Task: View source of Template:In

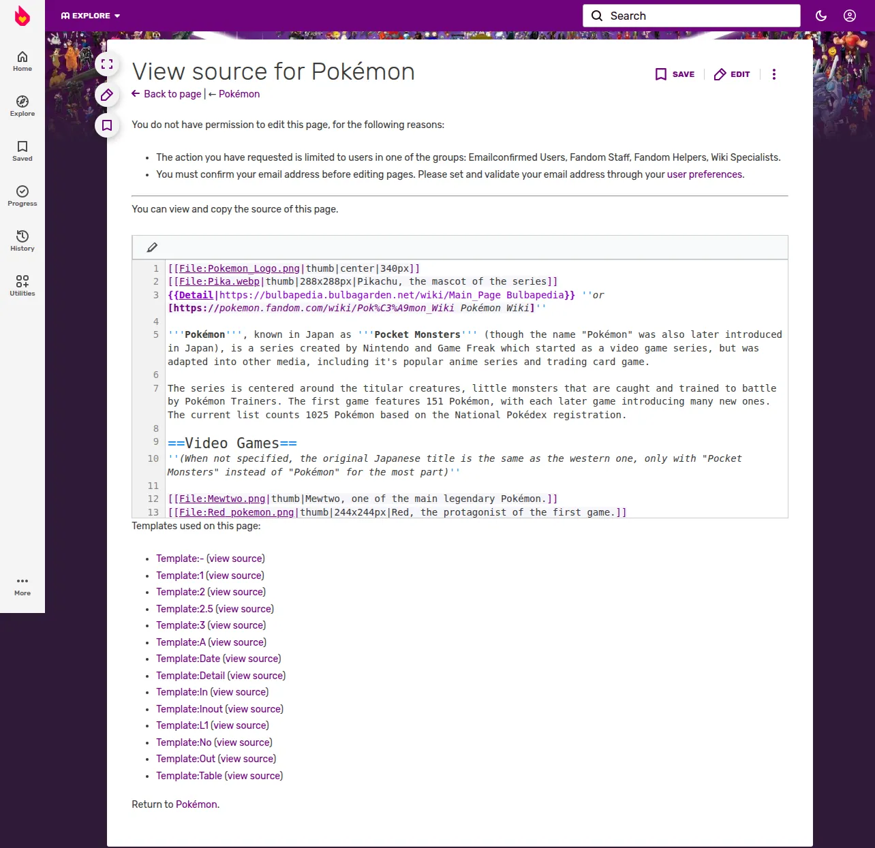Action: click(x=239, y=692)
